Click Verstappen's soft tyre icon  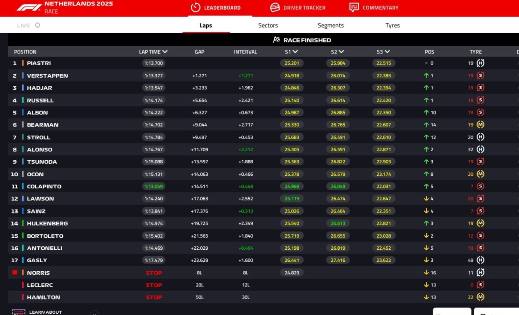480,76
